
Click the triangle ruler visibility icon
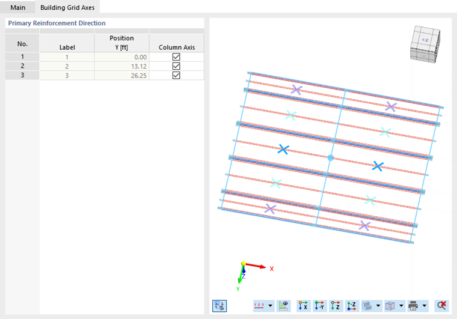(284, 306)
